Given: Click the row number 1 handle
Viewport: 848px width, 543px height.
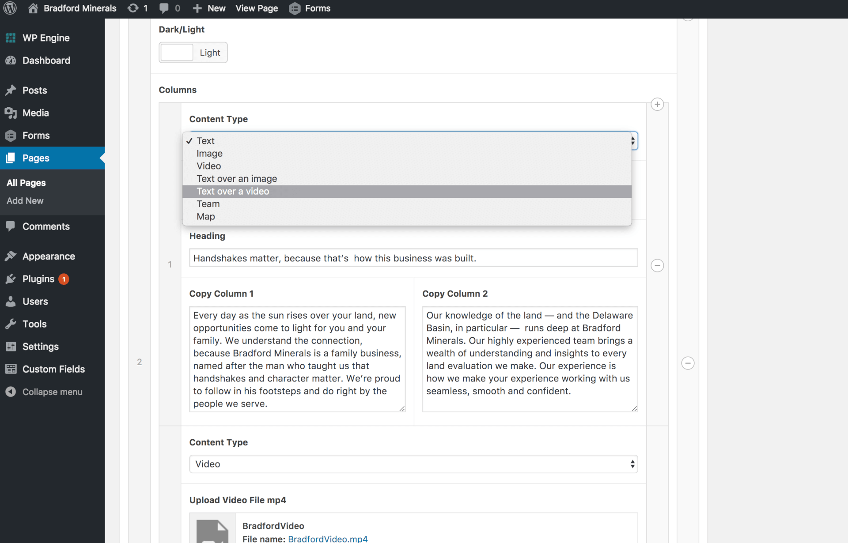Looking at the screenshot, I should coord(170,264).
